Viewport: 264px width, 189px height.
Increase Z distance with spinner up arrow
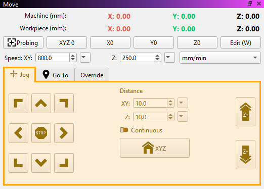point(170,115)
